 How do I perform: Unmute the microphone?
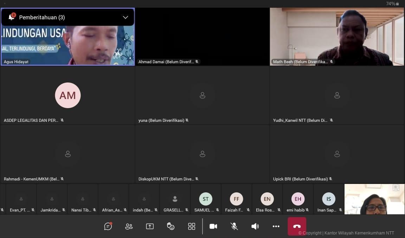point(234,226)
